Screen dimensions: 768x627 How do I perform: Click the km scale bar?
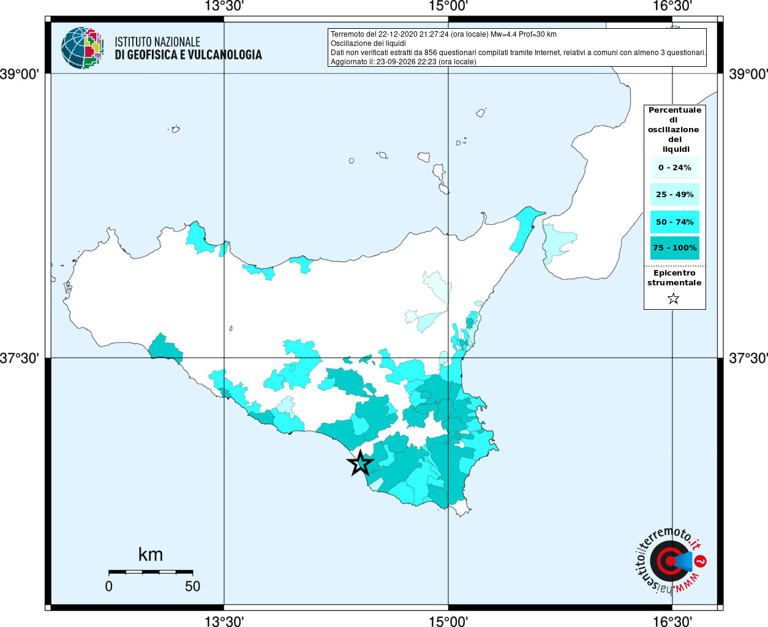[151, 571]
